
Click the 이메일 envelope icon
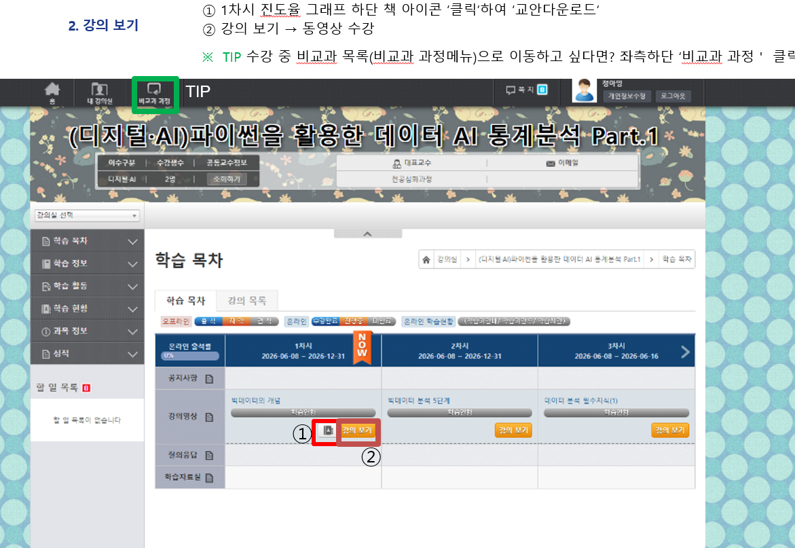(550, 163)
